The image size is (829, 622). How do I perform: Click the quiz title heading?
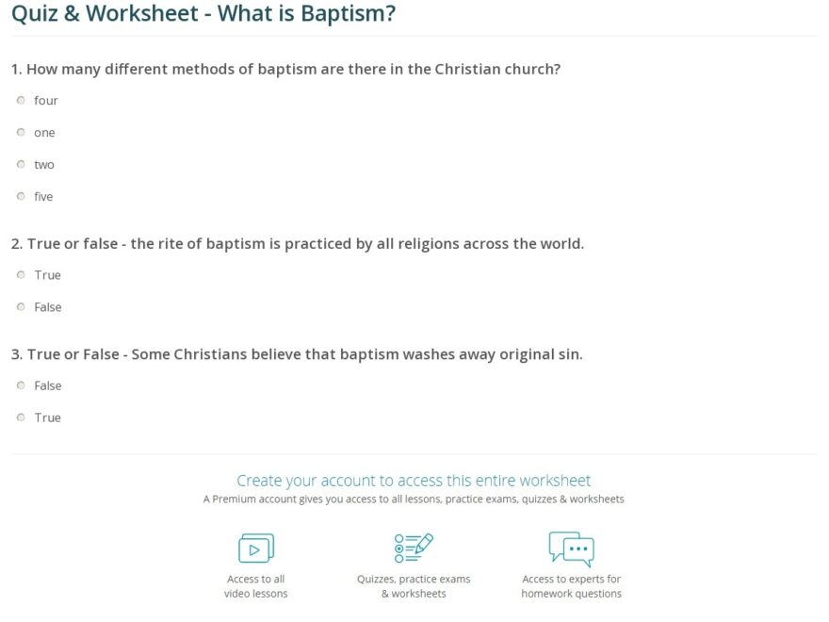pyautogui.click(x=202, y=13)
